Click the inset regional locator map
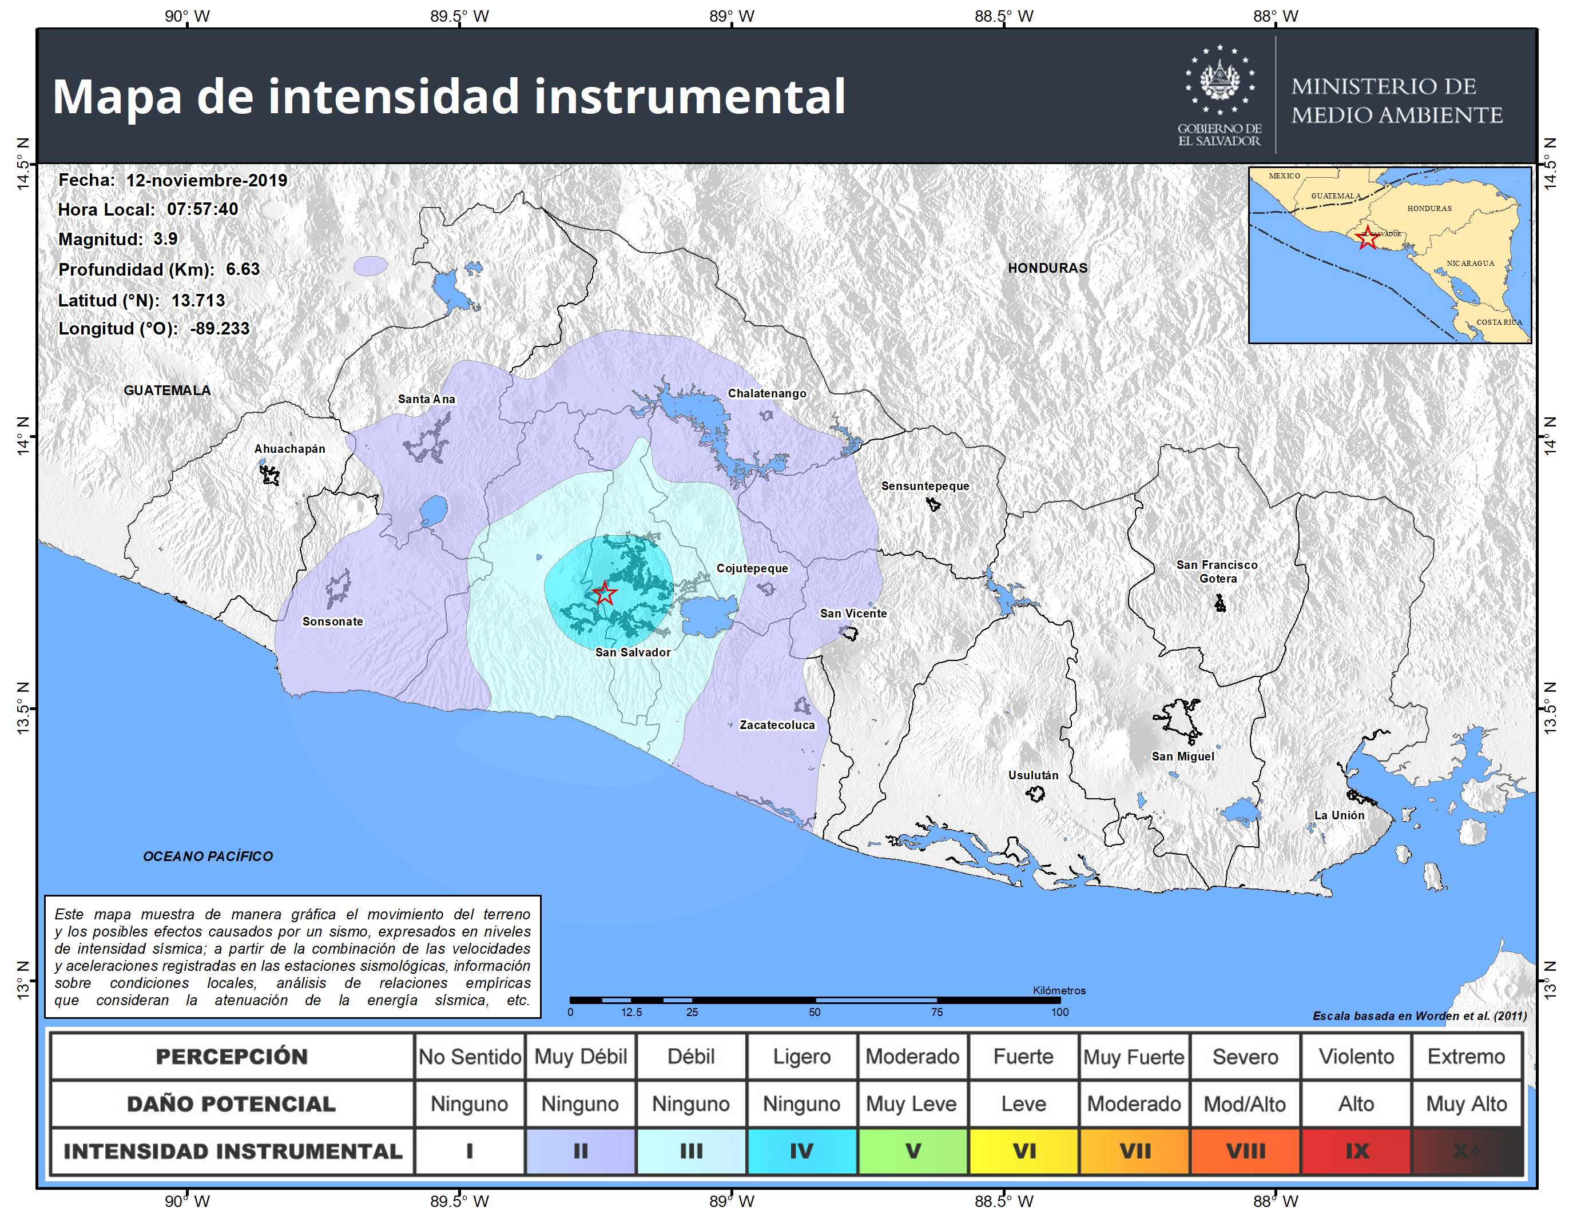The height and width of the screenshot is (1215, 1573). click(1390, 255)
